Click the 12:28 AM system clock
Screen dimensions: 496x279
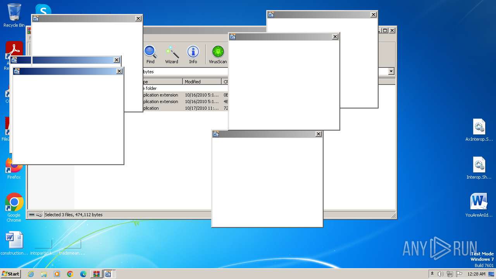click(x=476, y=274)
